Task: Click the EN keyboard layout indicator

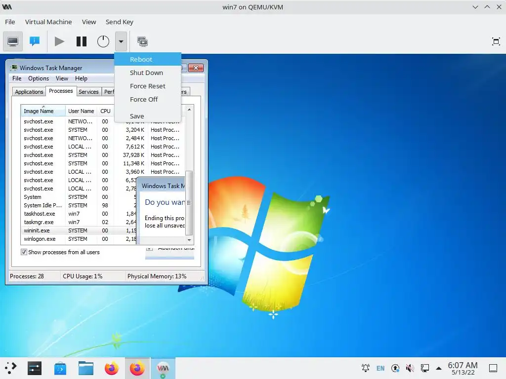Action: [x=380, y=368]
